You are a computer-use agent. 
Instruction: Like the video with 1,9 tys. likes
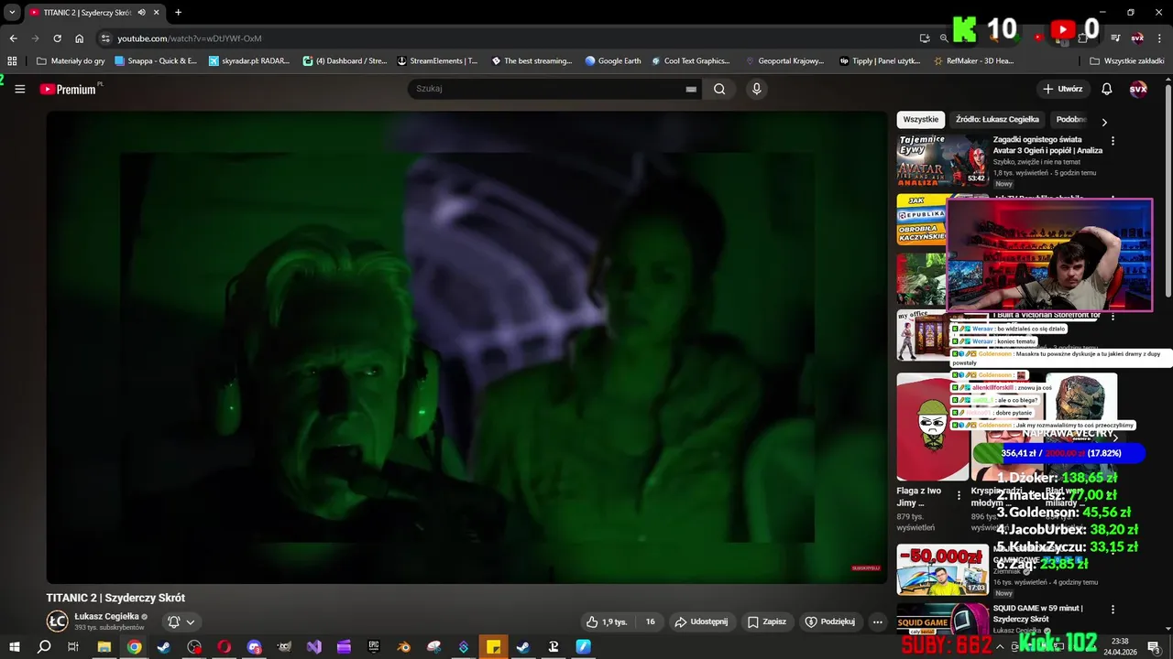click(607, 621)
